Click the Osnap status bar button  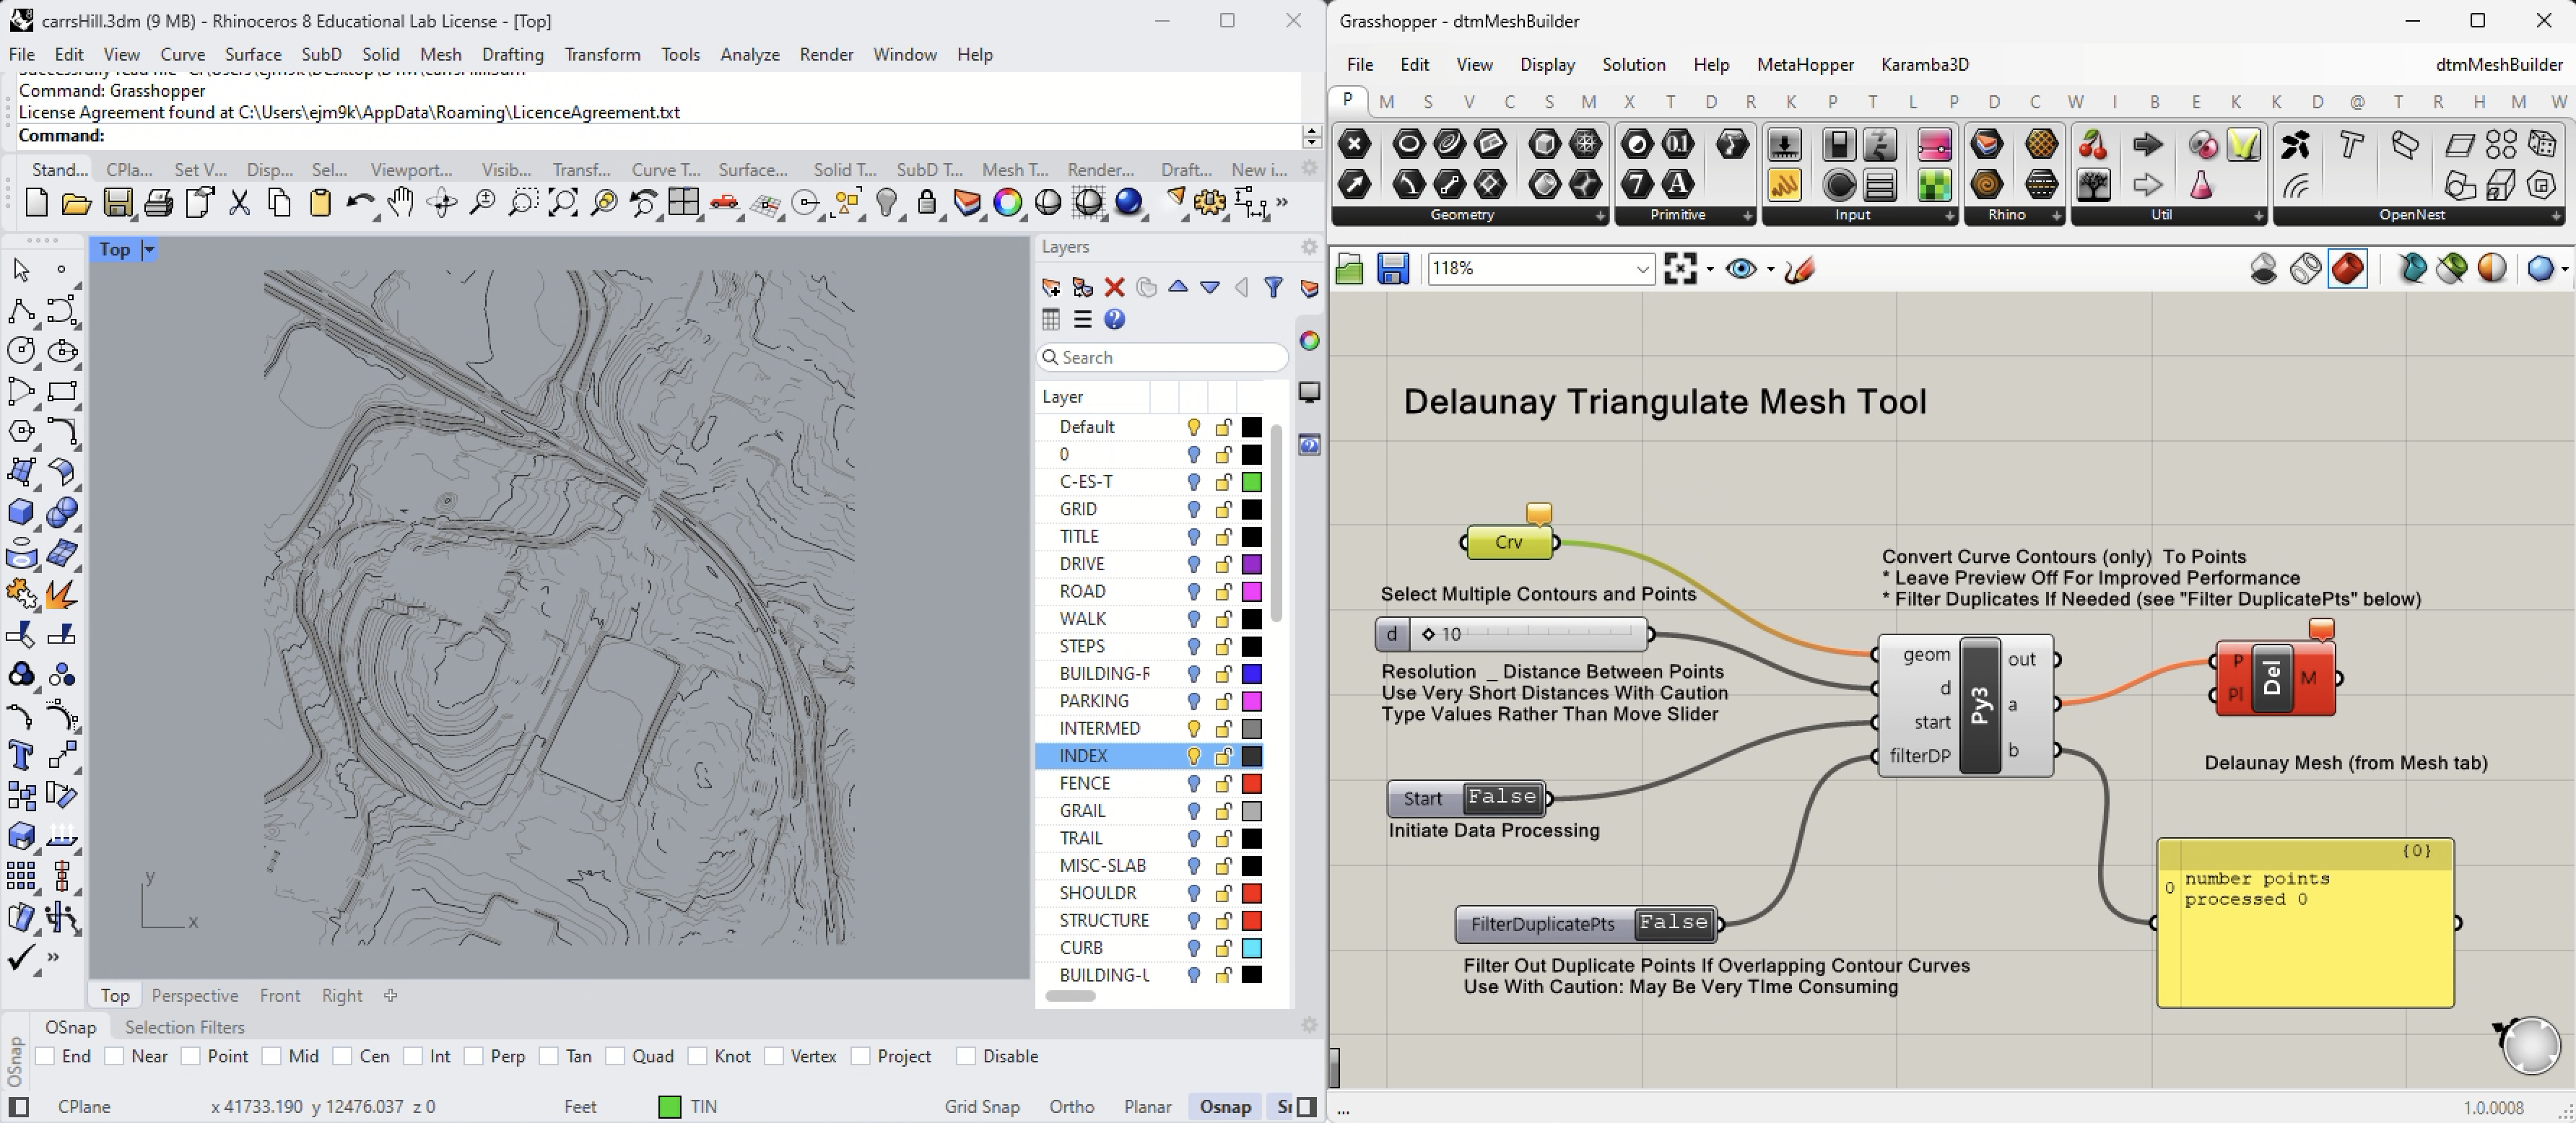click(1225, 1106)
